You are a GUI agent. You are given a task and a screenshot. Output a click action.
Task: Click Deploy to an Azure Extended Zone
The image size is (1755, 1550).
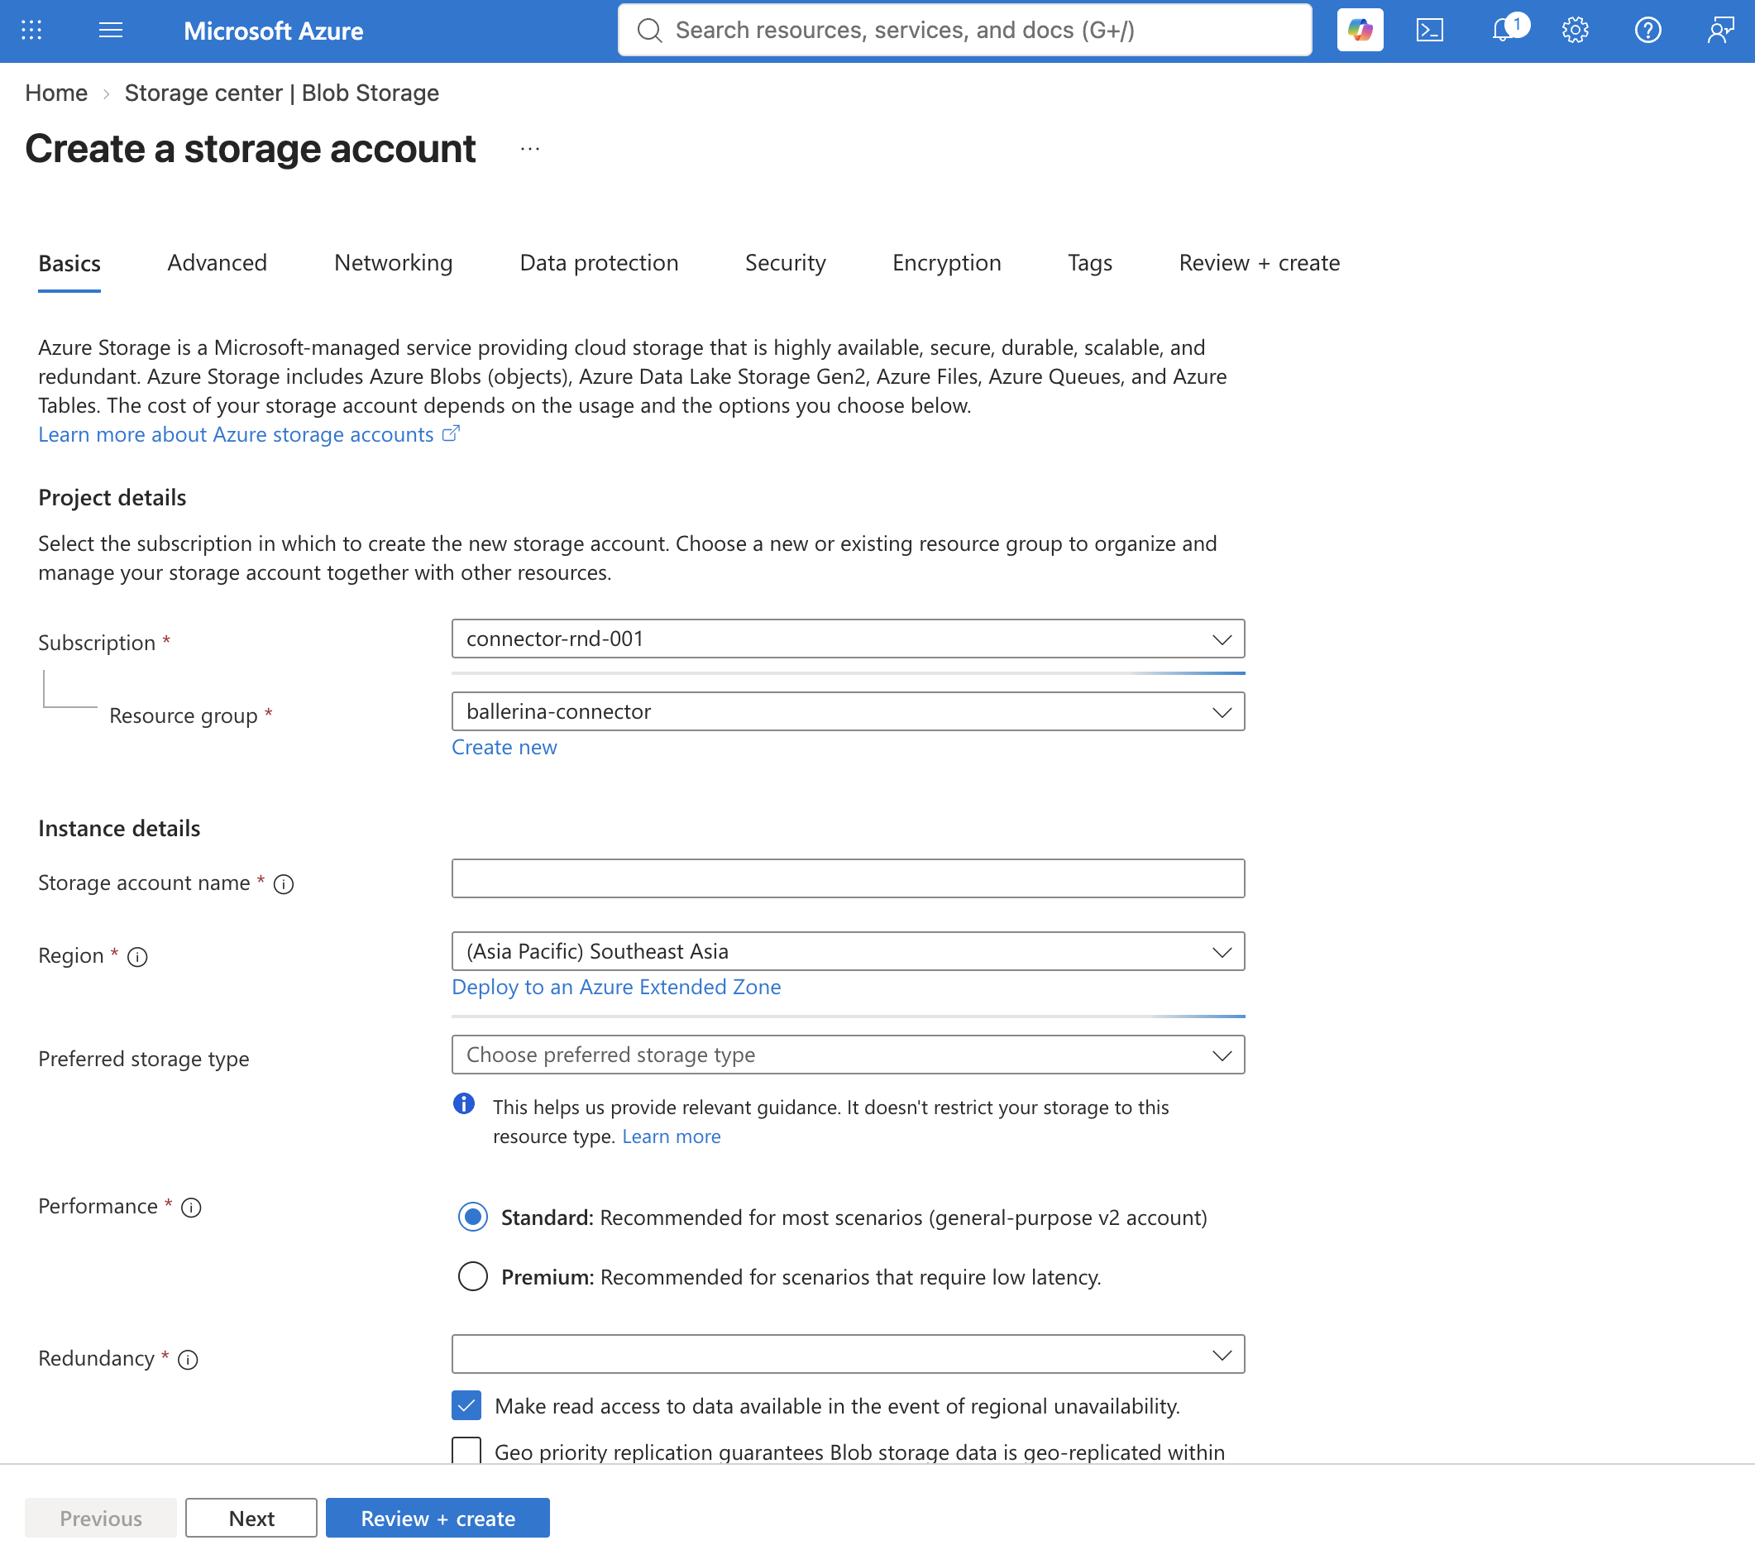[616, 988]
